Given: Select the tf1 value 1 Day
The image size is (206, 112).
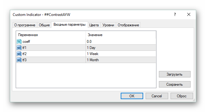Looking at the screenshot, I should coord(121,48).
